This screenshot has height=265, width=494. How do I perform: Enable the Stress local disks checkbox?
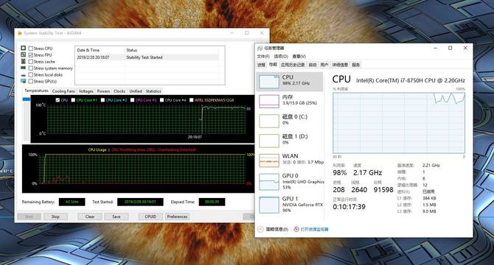point(30,75)
